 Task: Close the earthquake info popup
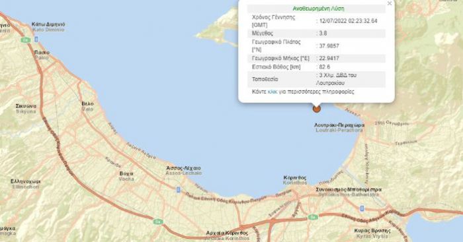tap(389, 3)
